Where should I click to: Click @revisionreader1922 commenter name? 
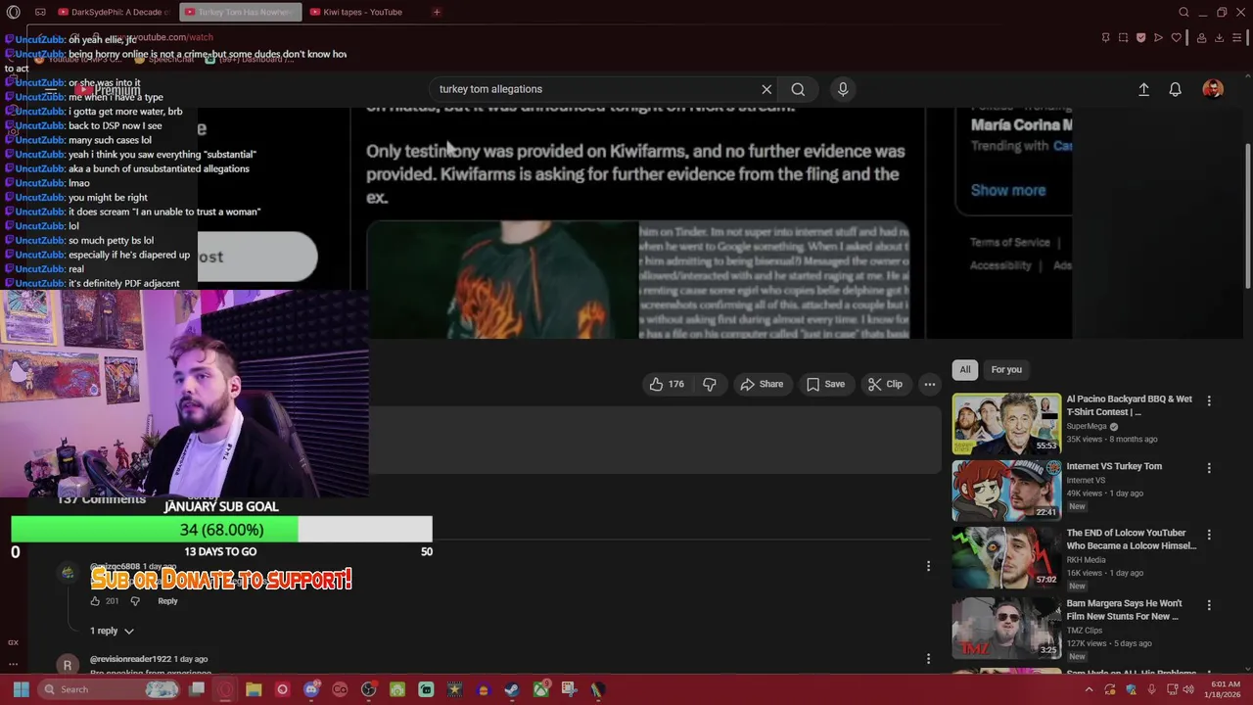[130, 659]
